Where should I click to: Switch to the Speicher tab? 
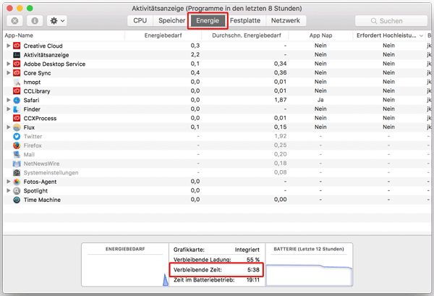tap(171, 21)
